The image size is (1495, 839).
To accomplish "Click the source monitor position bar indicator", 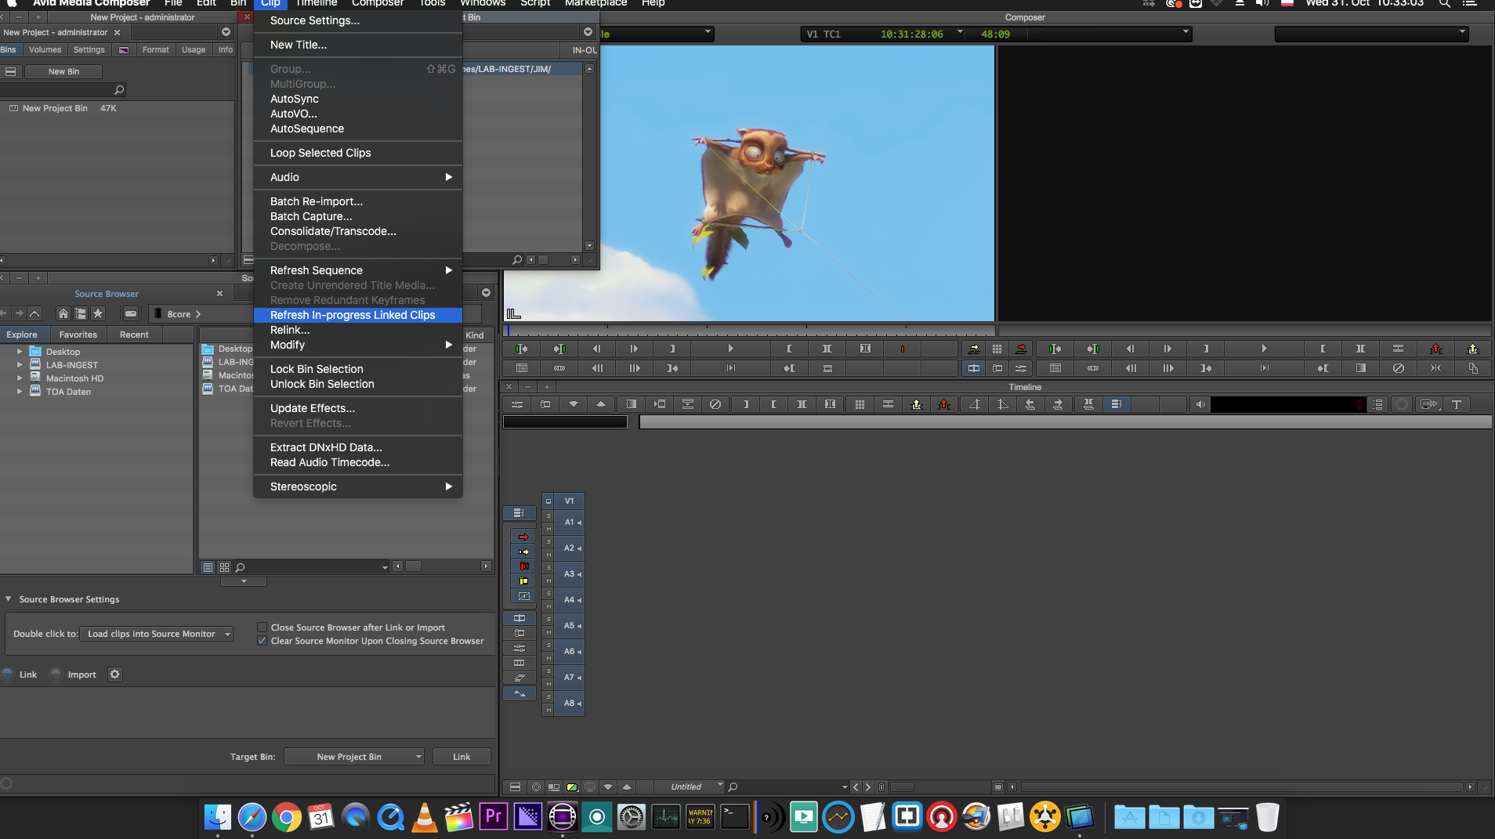I will (508, 331).
